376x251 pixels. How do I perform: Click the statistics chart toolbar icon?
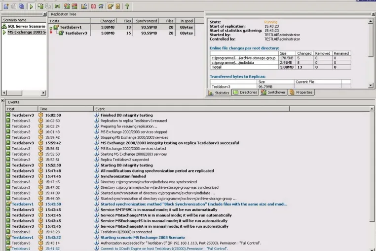[84, 6]
